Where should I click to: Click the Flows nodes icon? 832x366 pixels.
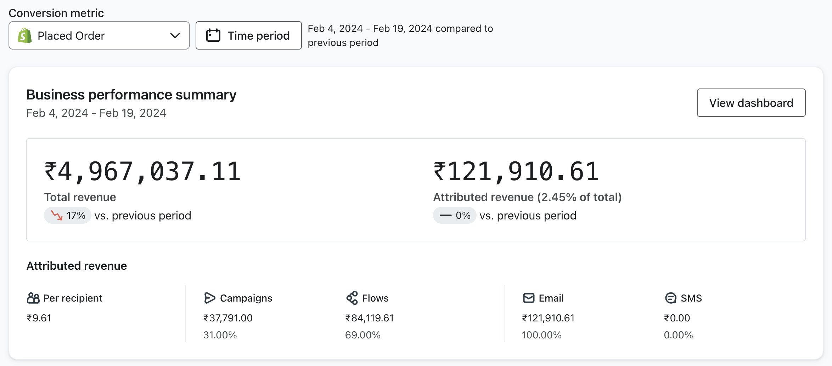[x=352, y=298]
